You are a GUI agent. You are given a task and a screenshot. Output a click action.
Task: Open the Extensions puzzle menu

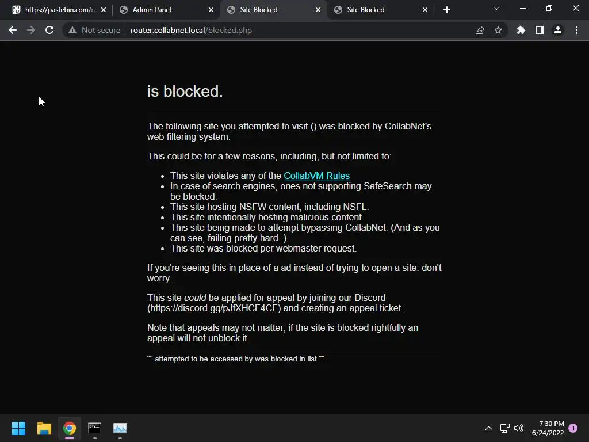tap(521, 30)
